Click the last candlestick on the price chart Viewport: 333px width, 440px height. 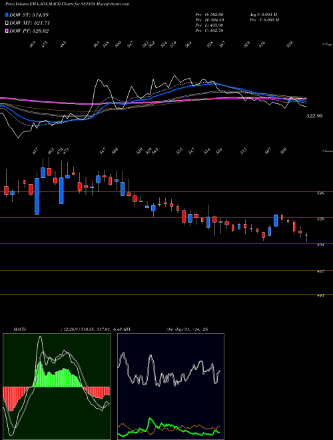[x=306, y=237]
